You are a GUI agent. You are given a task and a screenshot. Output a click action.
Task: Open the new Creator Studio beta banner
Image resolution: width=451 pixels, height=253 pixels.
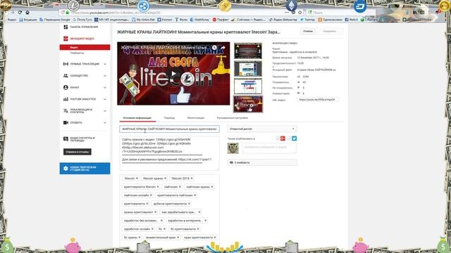[x=85, y=169]
